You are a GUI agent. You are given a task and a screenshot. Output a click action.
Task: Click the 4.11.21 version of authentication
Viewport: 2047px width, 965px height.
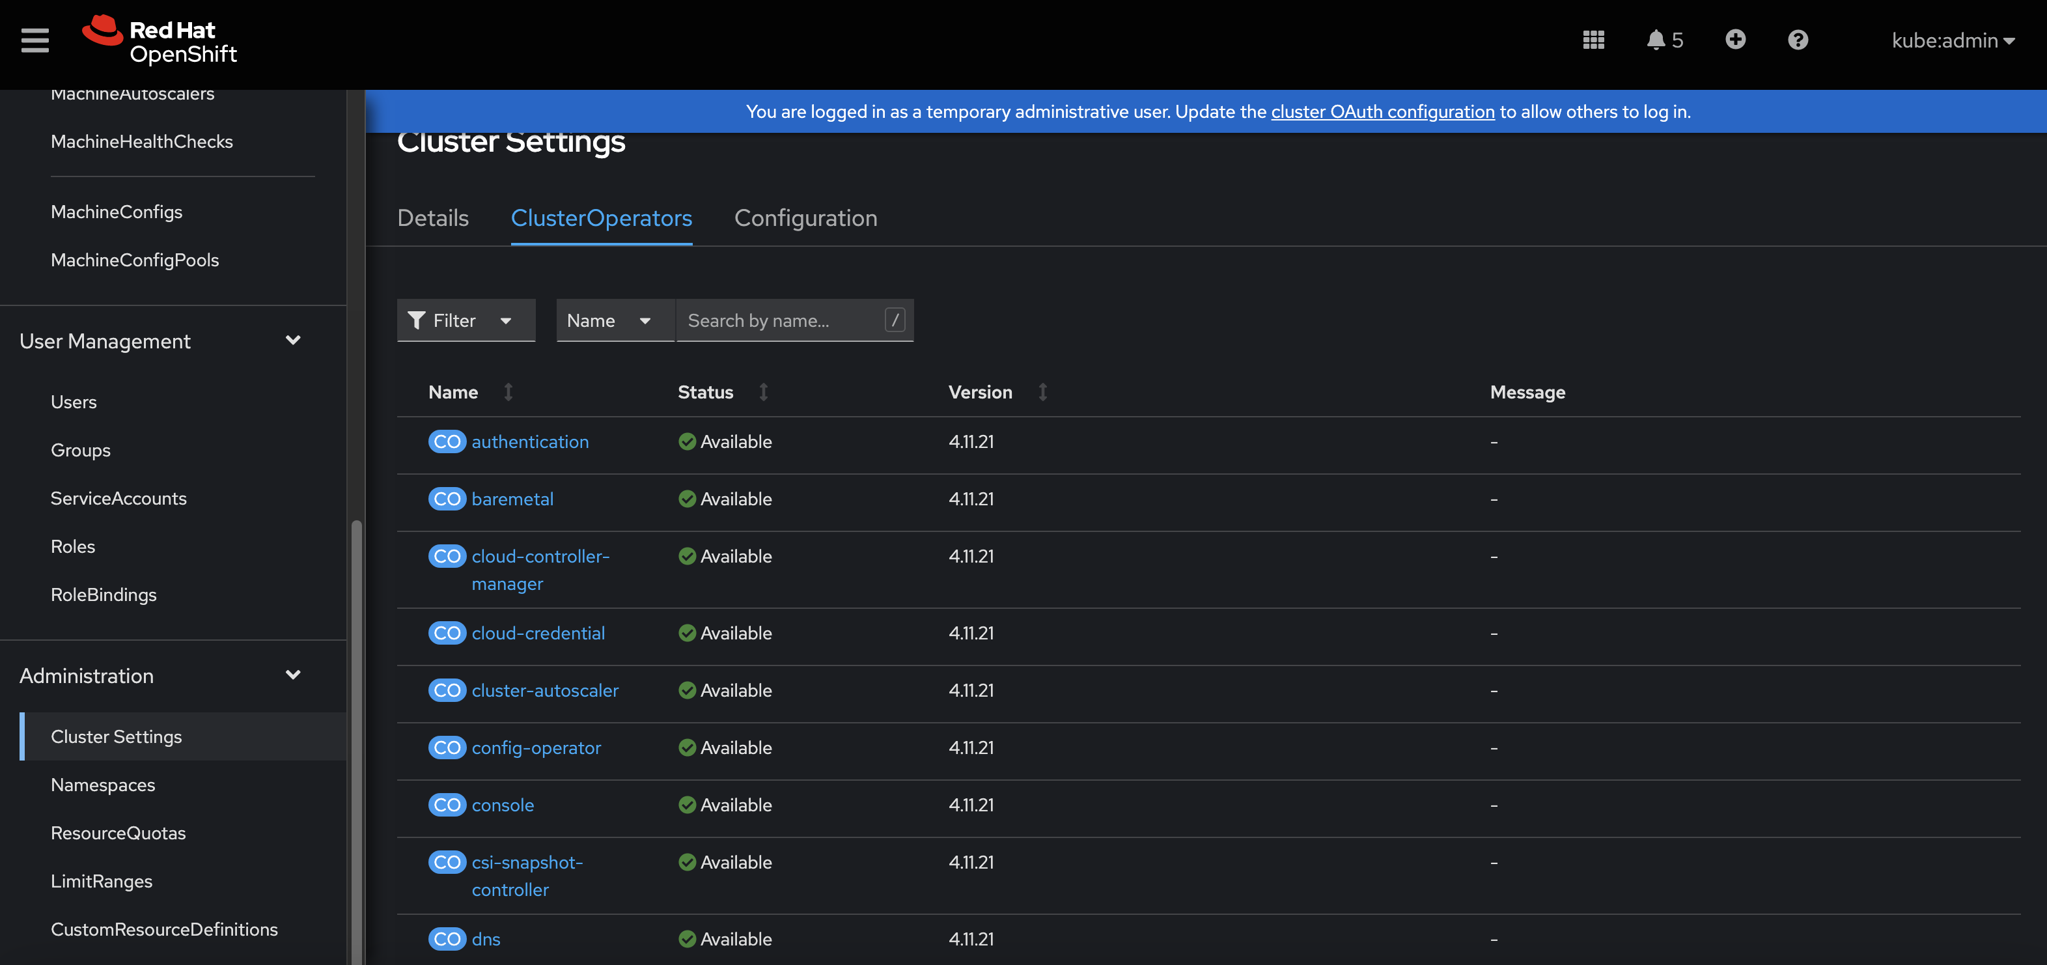pos(971,442)
